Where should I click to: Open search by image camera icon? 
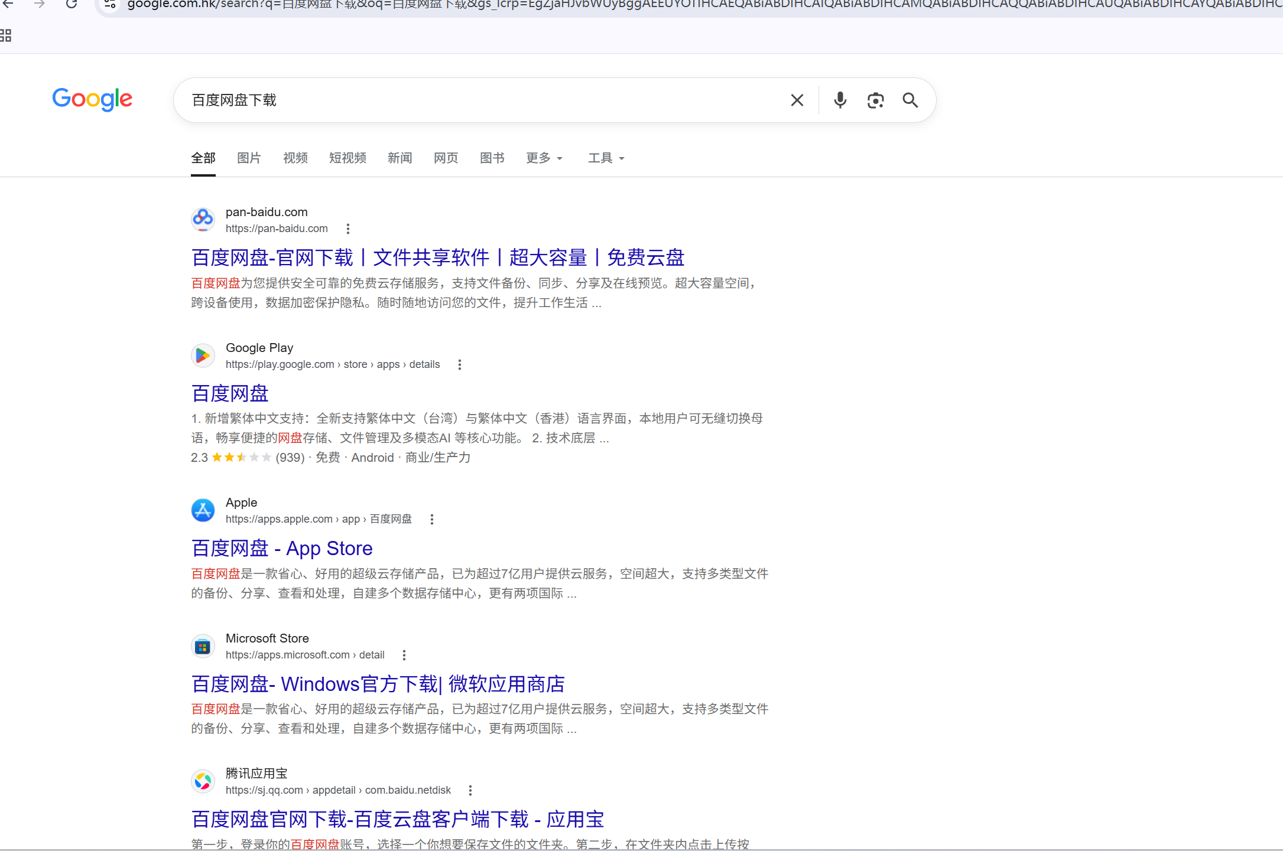coord(875,100)
